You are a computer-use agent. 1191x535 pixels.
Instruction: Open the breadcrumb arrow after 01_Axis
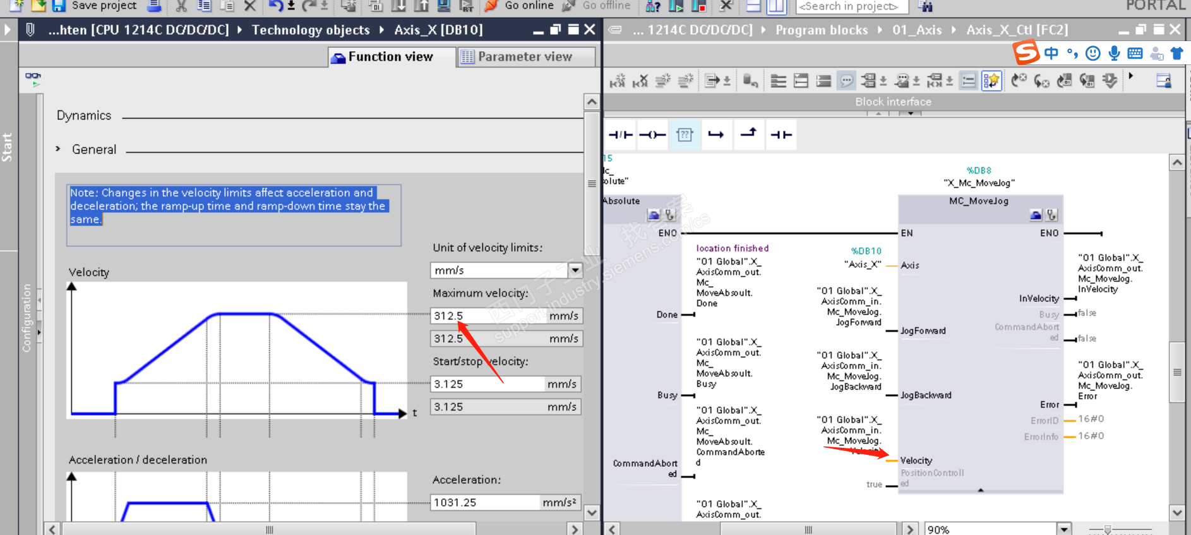click(x=954, y=30)
